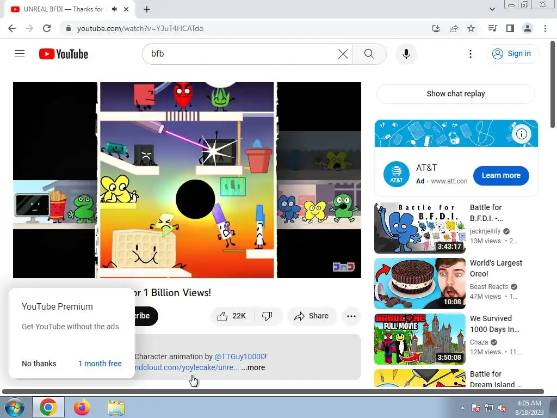Go to YouTube home via logo

[x=64, y=54]
